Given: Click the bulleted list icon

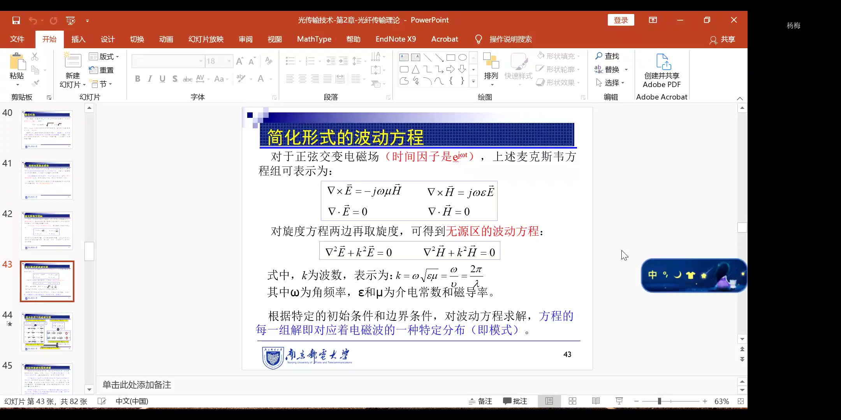Looking at the screenshot, I should (x=290, y=61).
